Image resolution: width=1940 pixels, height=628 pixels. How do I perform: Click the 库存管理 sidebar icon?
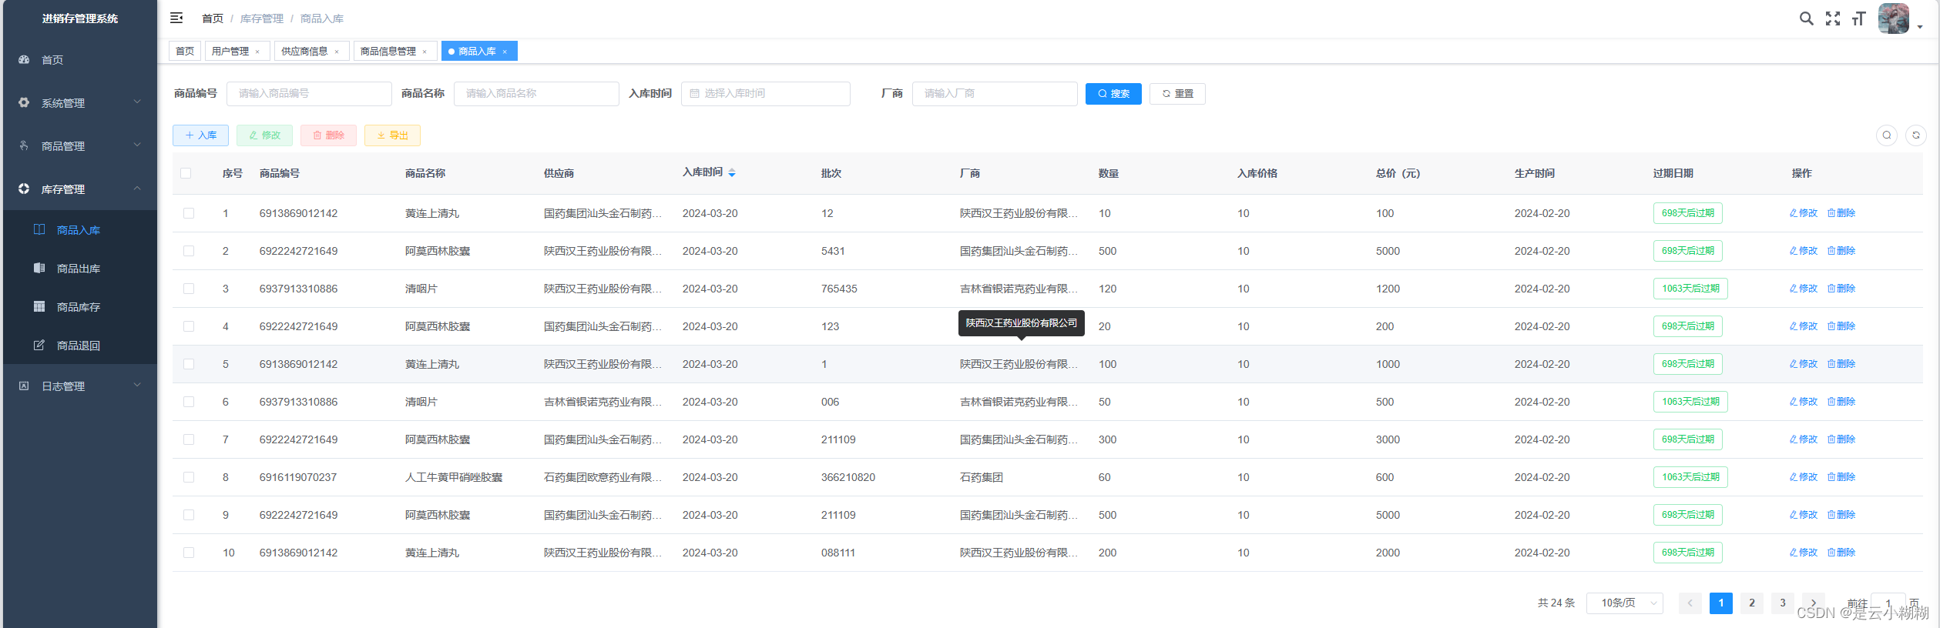coord(24,189)
